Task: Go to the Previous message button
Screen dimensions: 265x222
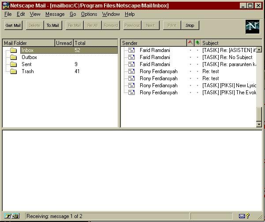Action: click(x=132, y=25)
